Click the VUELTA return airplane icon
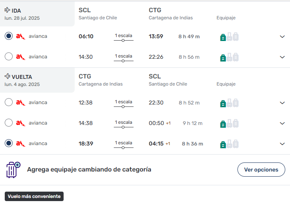The image size is (290, 207). click(7, 76)
